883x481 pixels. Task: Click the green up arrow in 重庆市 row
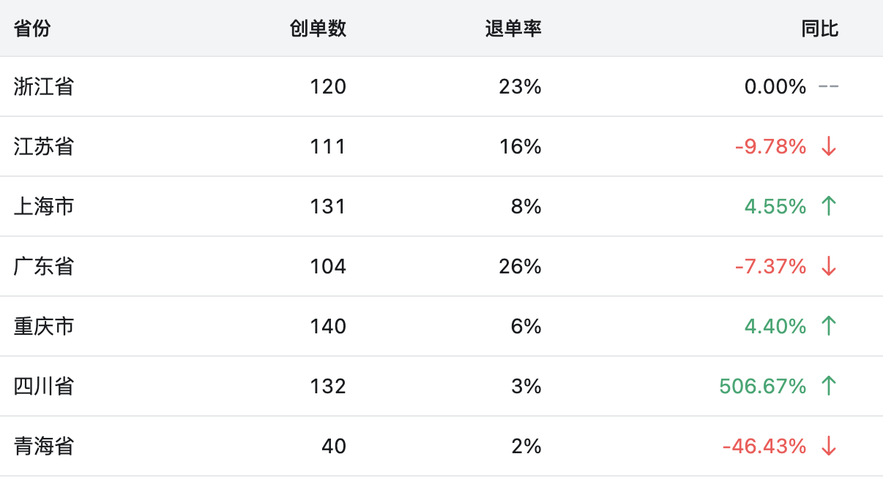(x=828, y=326)
